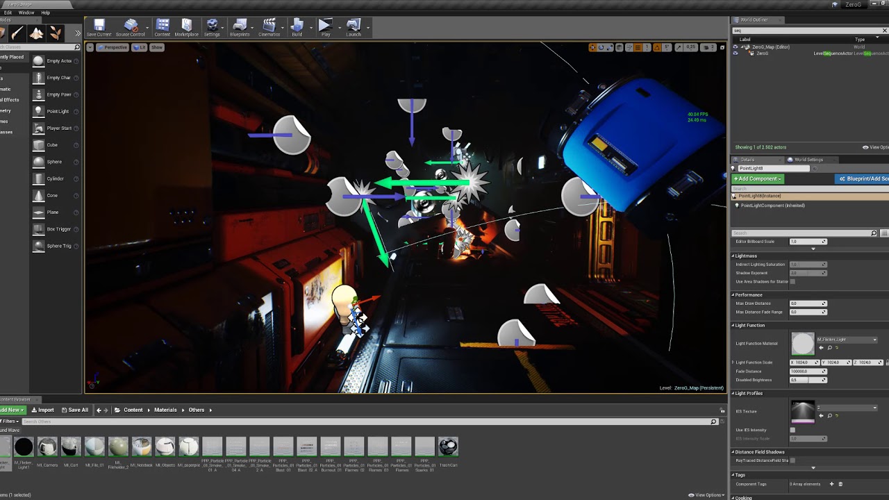Open the Add Component dropdown
Screen dimensions: 889x500
click(758, 179)
